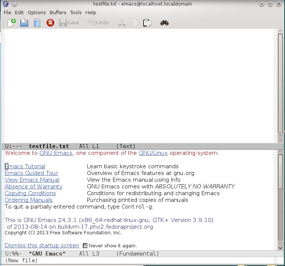Click the lower pane scrollbar down arrow
This screenshot has width=285, height=266.
point(280,248)
